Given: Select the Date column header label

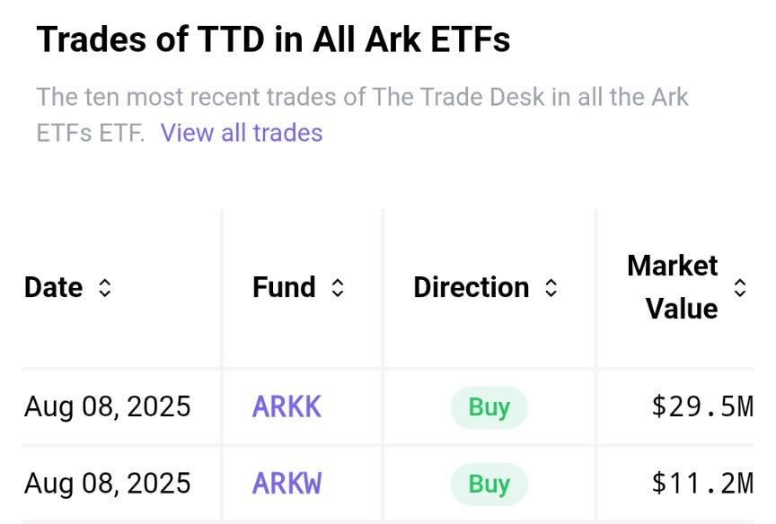Looking at the screenshot, I should 54,288.
